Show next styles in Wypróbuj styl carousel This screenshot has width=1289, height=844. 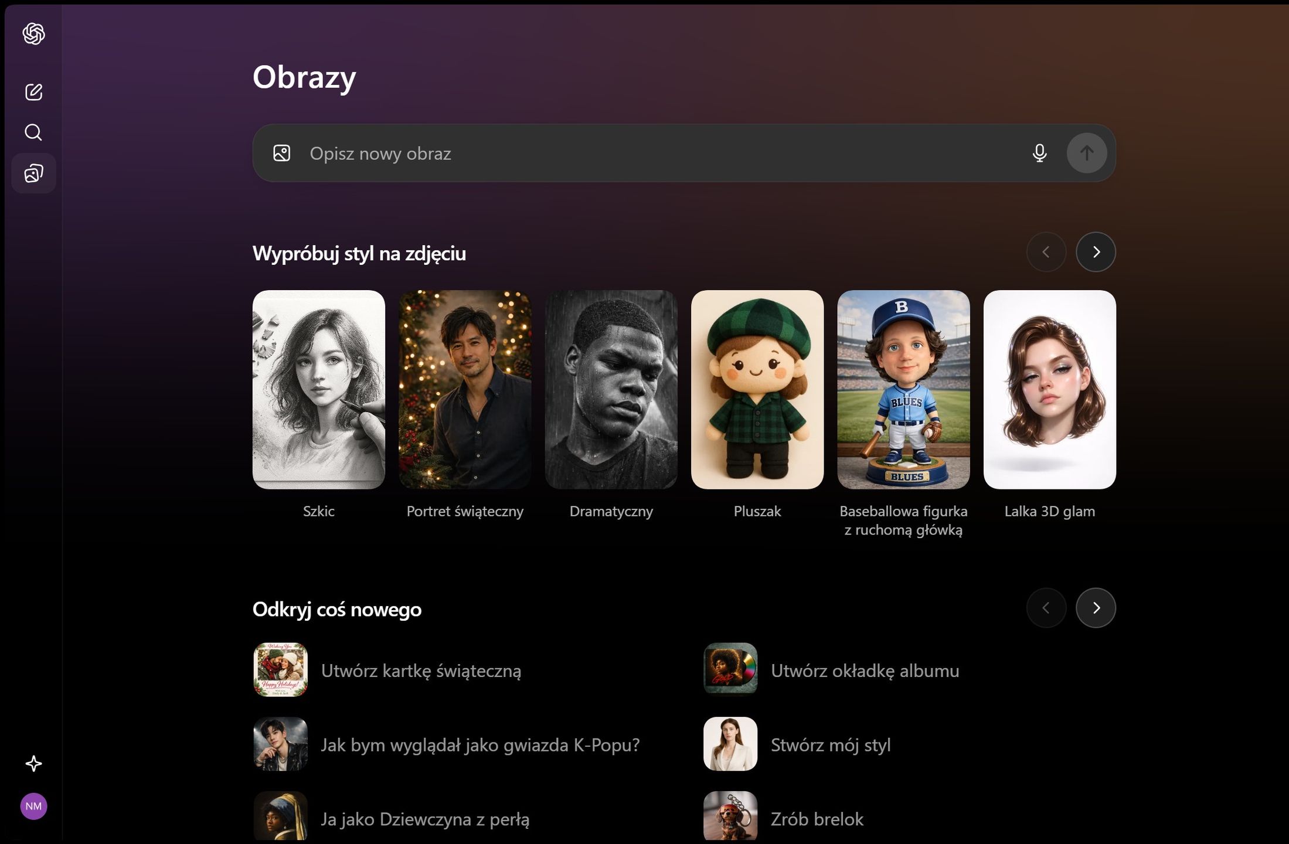[x=1096, y=252]
